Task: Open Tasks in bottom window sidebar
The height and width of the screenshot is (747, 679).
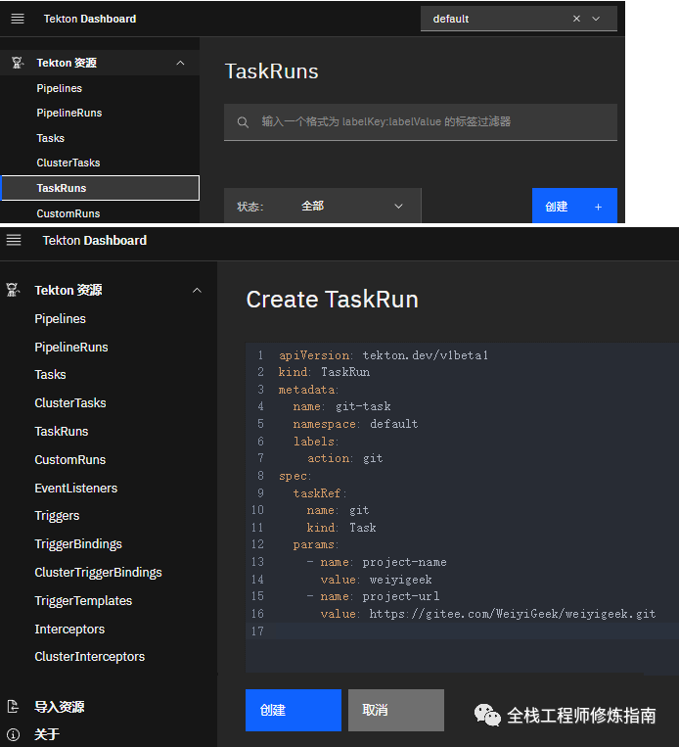Action: tap(50, 374)
